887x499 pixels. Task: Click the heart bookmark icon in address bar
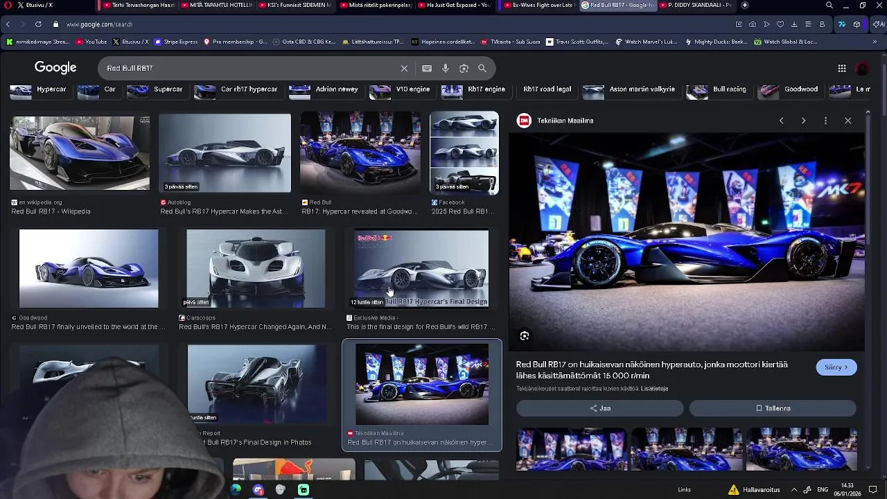coord(780,24)
